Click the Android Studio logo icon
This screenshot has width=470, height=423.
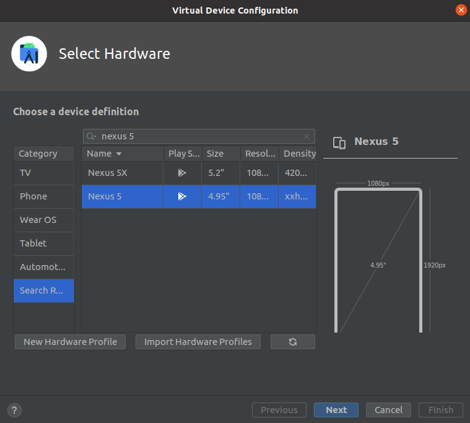[x=29, y=54]
